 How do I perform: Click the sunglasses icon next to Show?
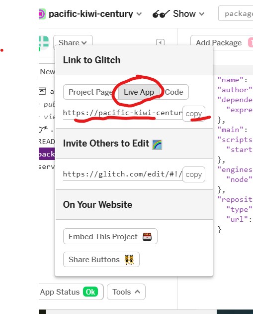[161, 14]
